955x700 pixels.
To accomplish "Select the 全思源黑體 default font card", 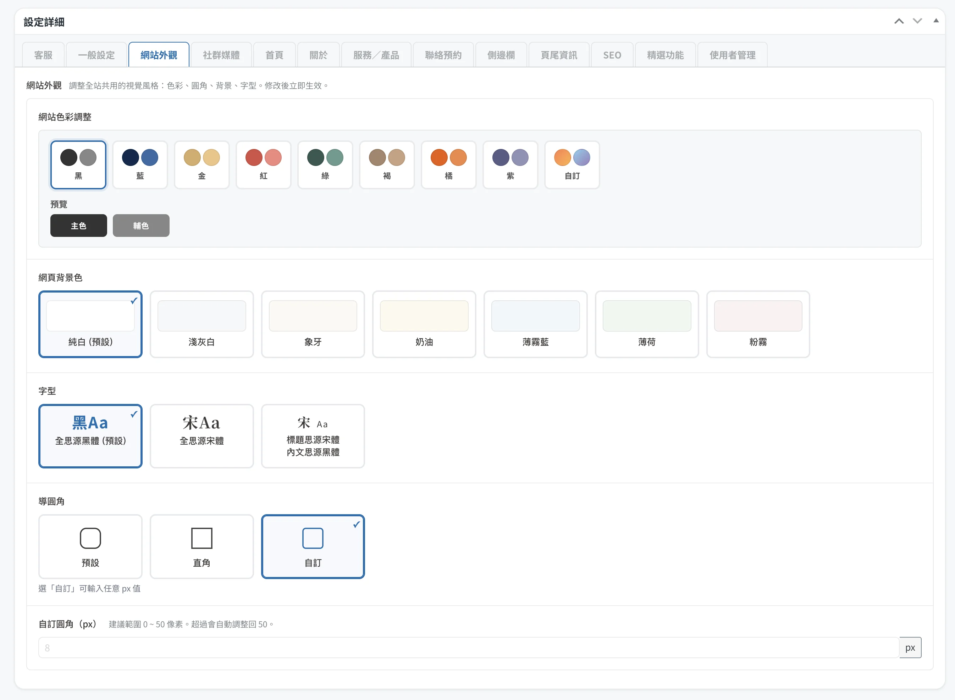I will click(90, 435).
